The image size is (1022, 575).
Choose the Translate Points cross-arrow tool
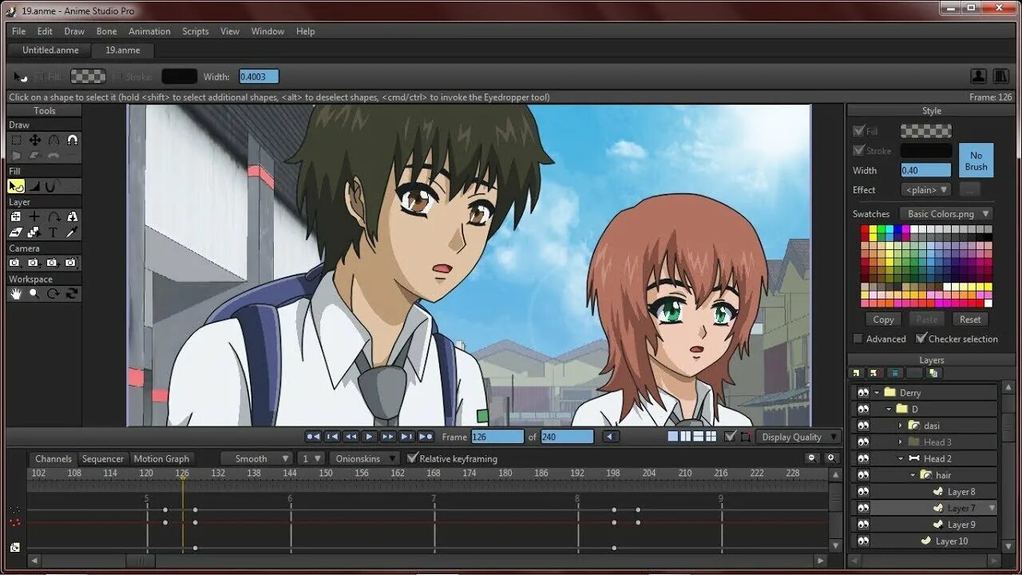tap(35, 140)
